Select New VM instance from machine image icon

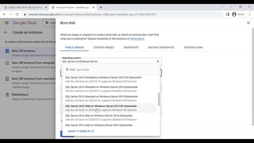(7, 79)
